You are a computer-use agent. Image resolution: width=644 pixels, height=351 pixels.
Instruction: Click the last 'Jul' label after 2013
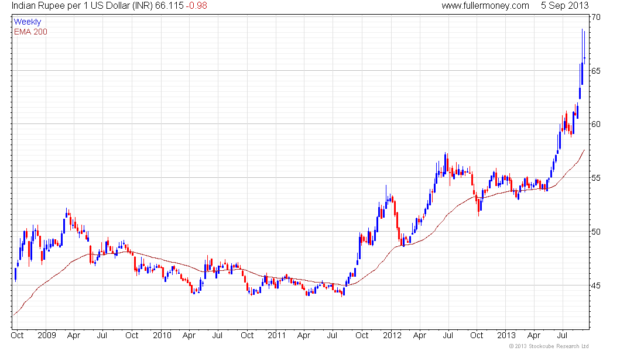click(x=562, y=335)
